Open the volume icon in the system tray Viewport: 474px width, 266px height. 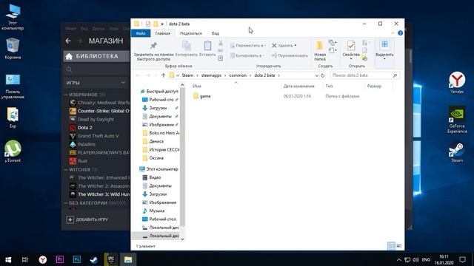click(x=416, y=259)
